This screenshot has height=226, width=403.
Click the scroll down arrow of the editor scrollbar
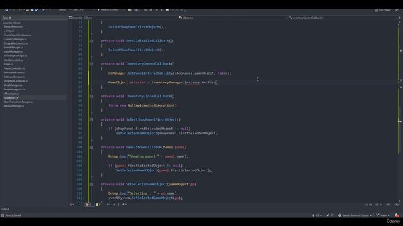(x=400, y=201)
